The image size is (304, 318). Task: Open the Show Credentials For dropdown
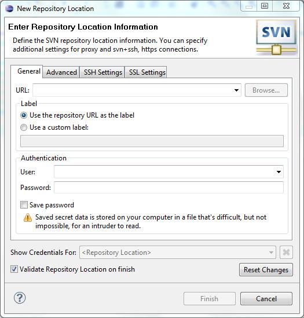tap(178, 253)
